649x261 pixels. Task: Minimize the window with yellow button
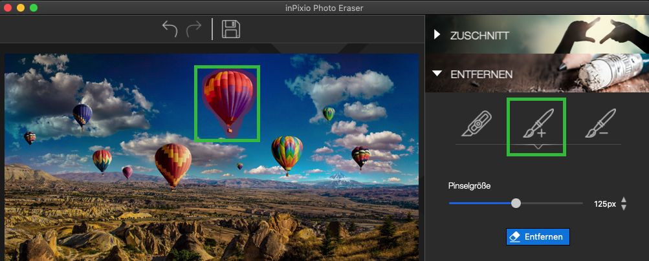21,8
